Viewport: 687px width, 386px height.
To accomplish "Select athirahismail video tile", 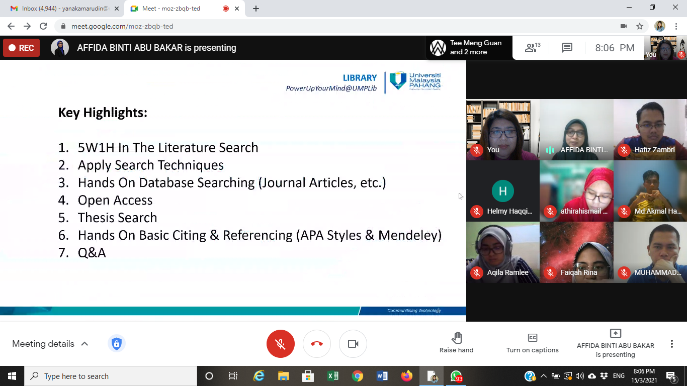I will (x=576, y=191).
